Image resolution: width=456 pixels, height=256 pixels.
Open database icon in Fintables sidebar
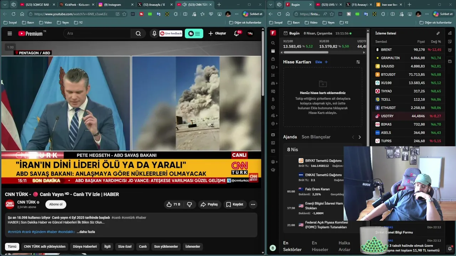tap(273, 67)
